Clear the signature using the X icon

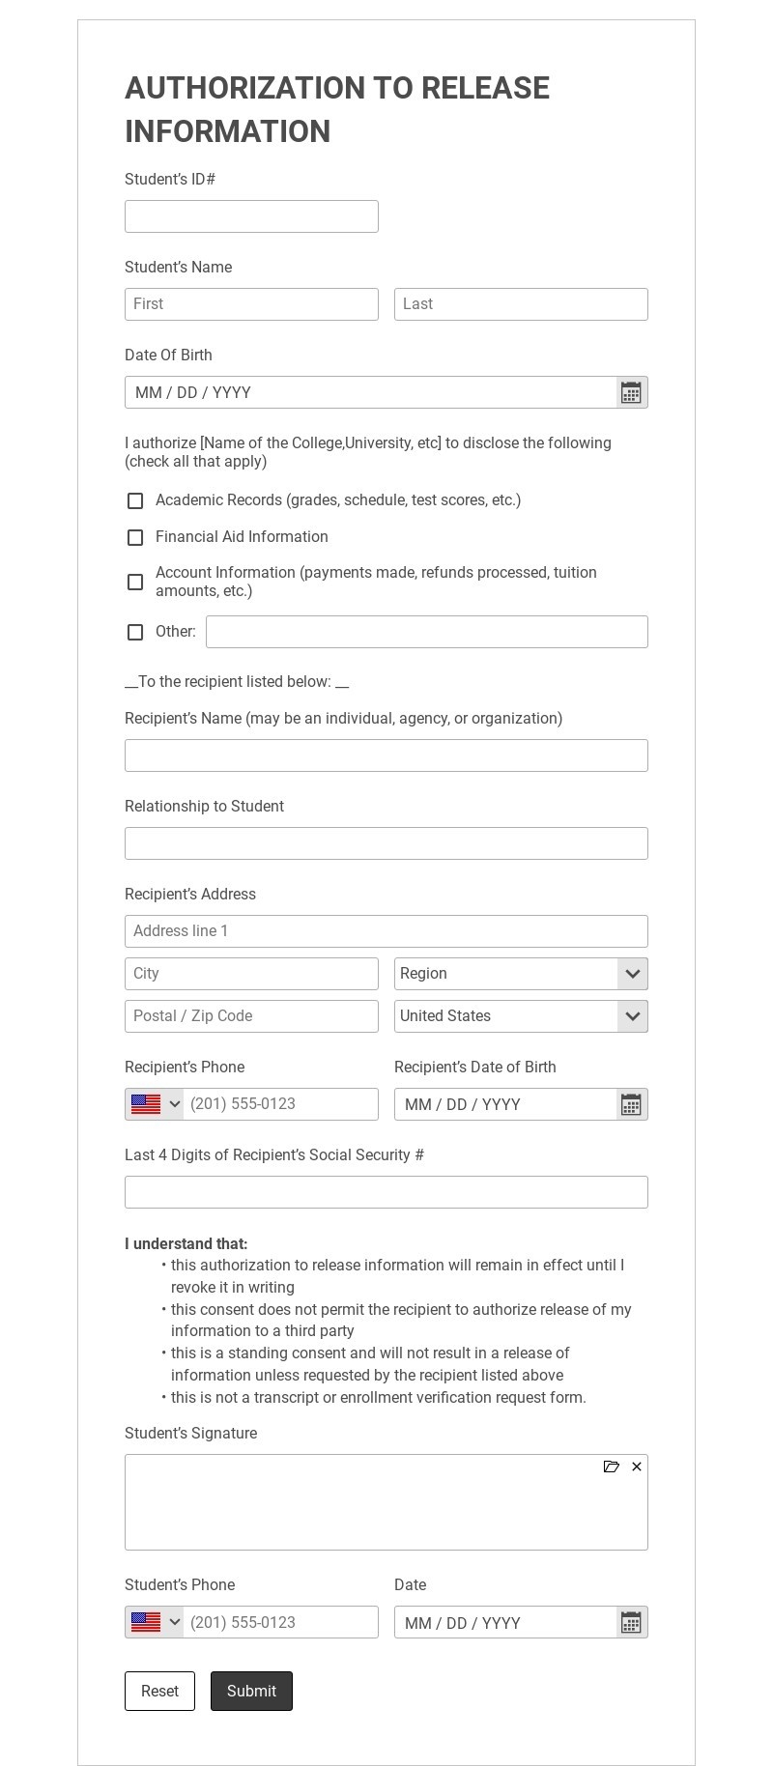[637, 1467]
